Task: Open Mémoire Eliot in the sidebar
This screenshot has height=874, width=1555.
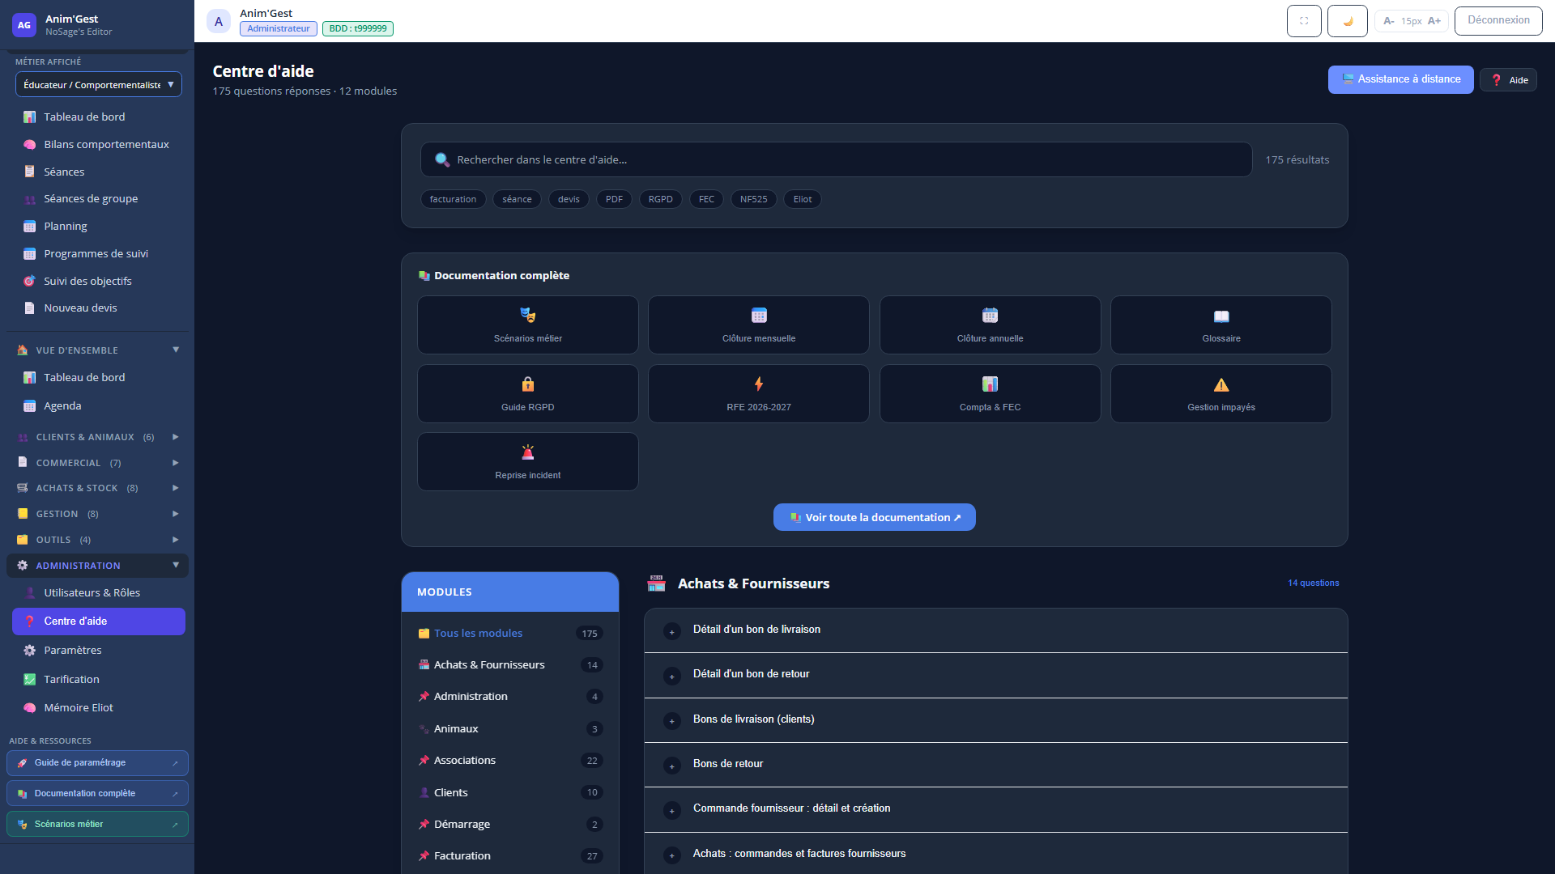Action: (97, 707)
